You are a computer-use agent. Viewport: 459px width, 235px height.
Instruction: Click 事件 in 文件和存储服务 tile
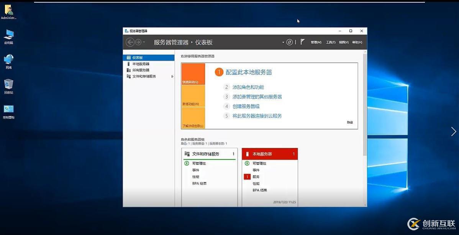[x=195, y=170]
